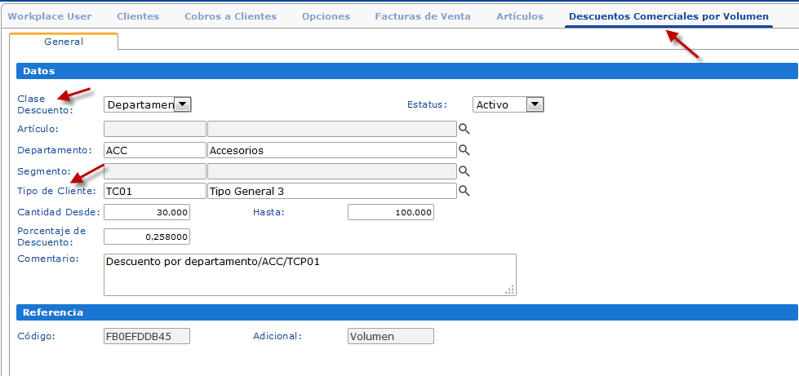
Task: Open the Clientes tab
Action: (x=138, y=16)
